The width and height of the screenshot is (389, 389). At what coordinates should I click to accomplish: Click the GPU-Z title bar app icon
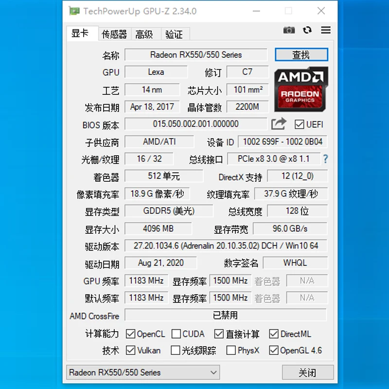tap(74, 11)
